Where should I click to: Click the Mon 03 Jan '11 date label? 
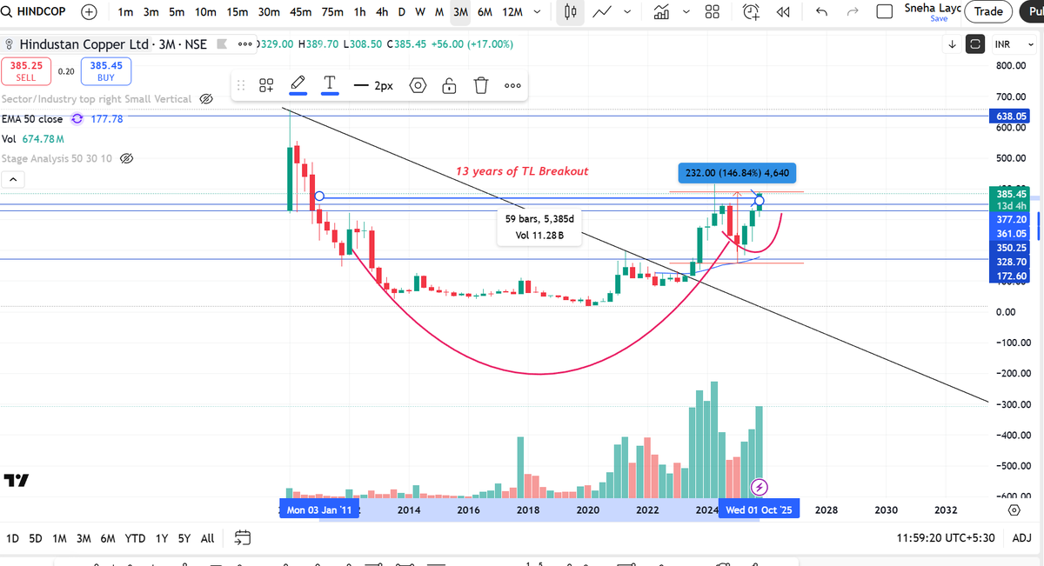(319, 510)
